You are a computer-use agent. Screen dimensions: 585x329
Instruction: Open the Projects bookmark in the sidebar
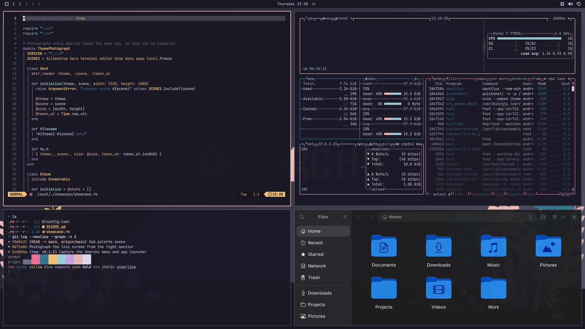[323, 305]
